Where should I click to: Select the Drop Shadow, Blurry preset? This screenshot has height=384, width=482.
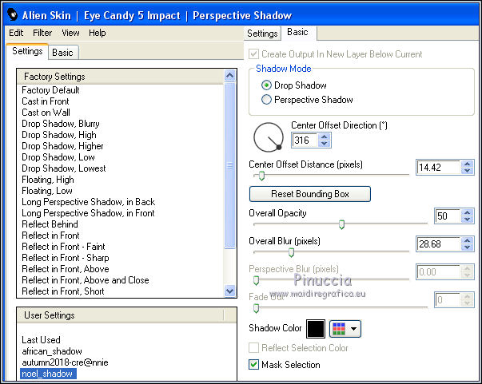pos(61,124)
